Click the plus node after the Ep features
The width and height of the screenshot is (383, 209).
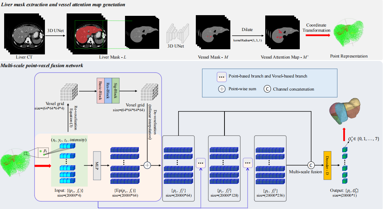pos(147,165)
